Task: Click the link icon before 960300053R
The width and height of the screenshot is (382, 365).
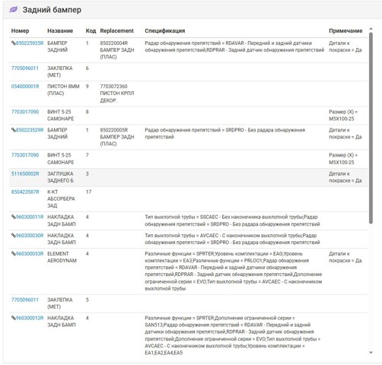Action: coord(14,254)
